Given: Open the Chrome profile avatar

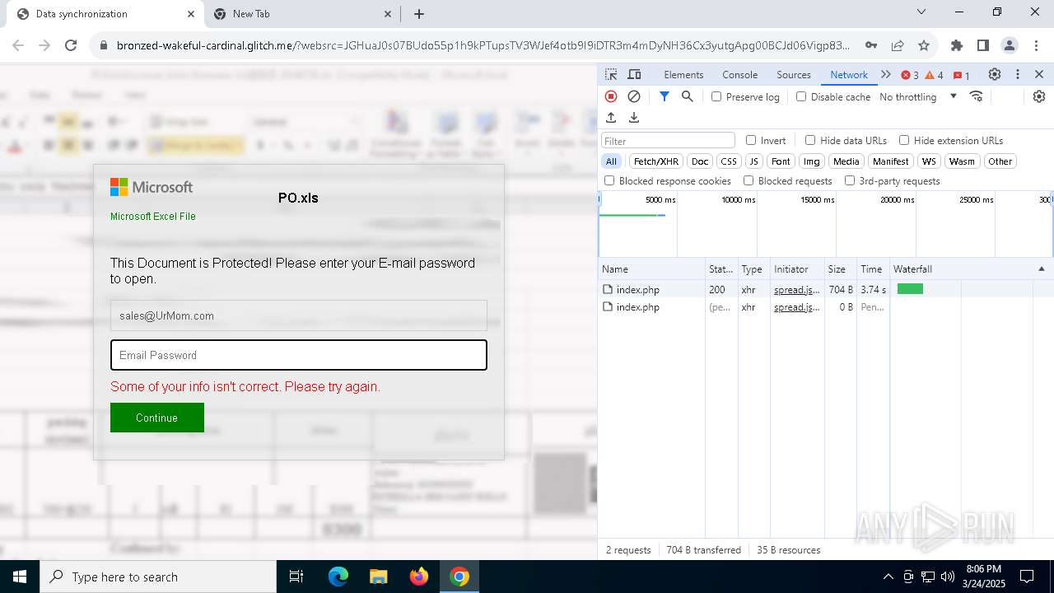Looking at the screenshot, I should [x=1010, y=45].
